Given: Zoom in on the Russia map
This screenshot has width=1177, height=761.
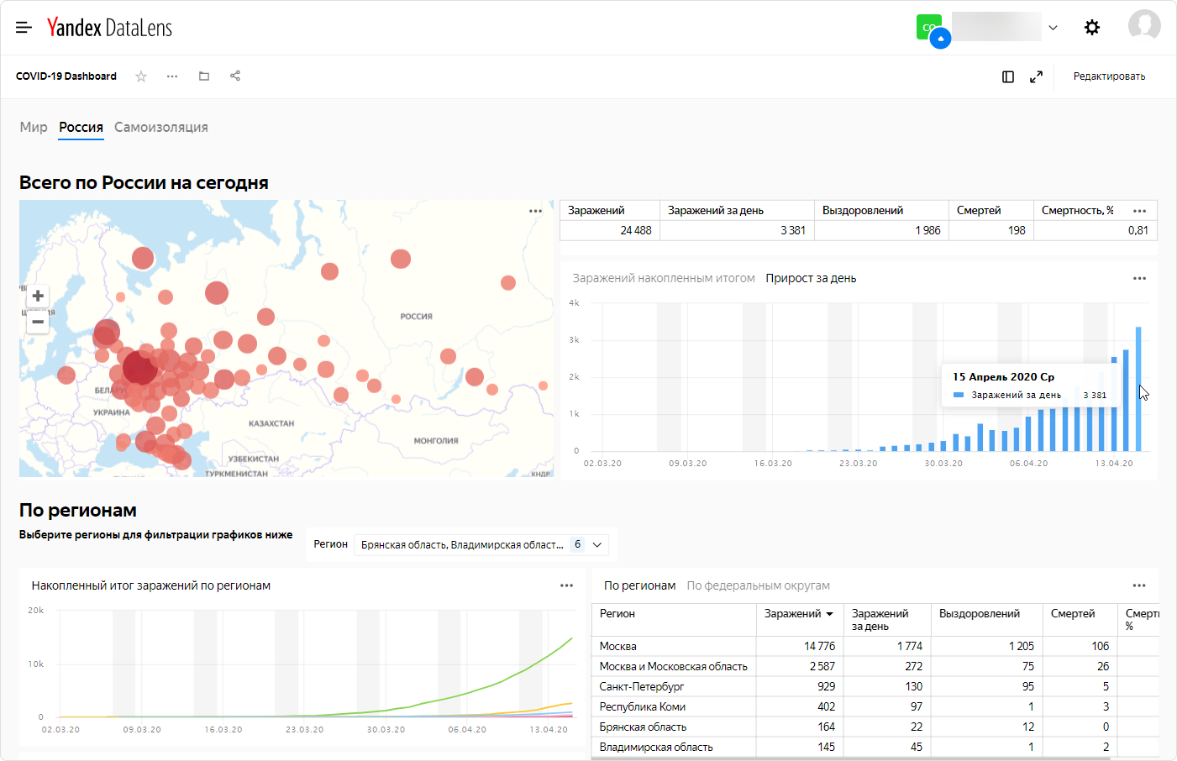Looking at the screenshot, I should point(38,296).
